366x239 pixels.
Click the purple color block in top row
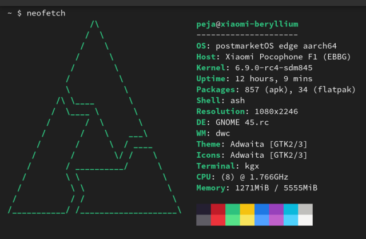[276, 209]
